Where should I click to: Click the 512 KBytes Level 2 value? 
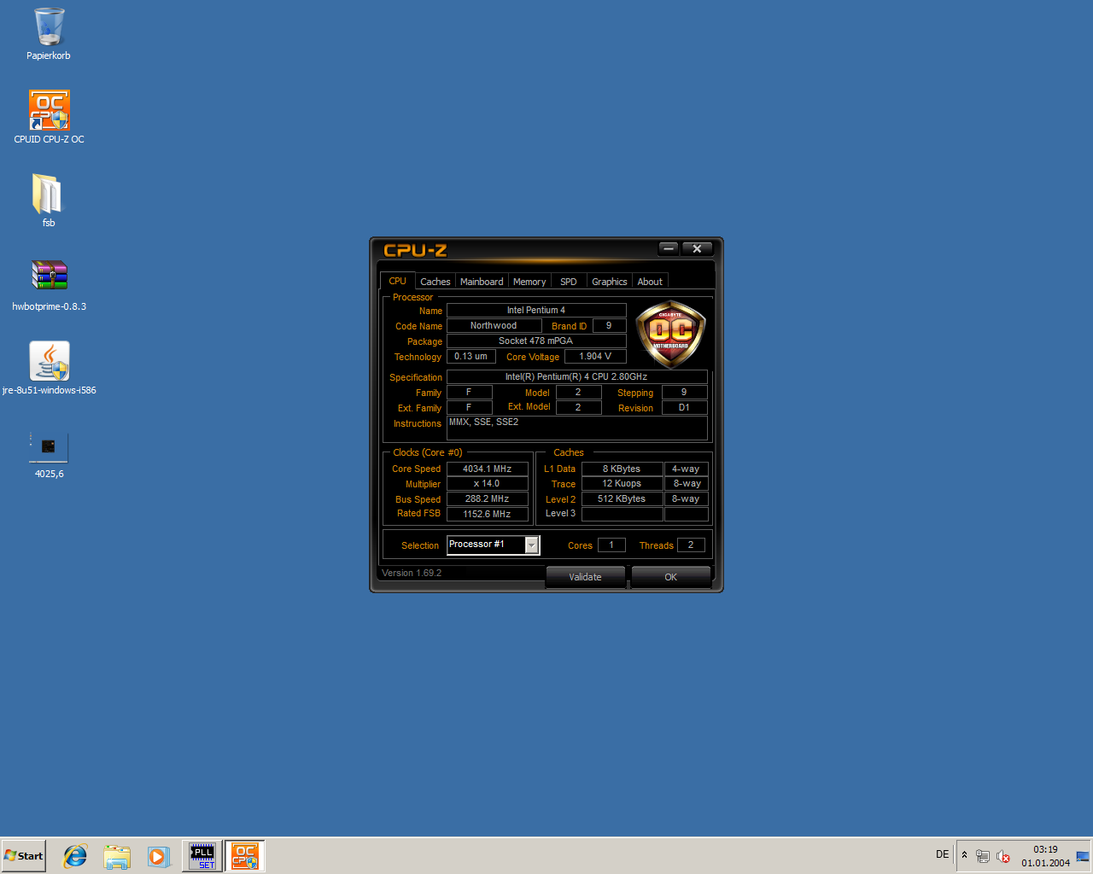click(622, 498)
